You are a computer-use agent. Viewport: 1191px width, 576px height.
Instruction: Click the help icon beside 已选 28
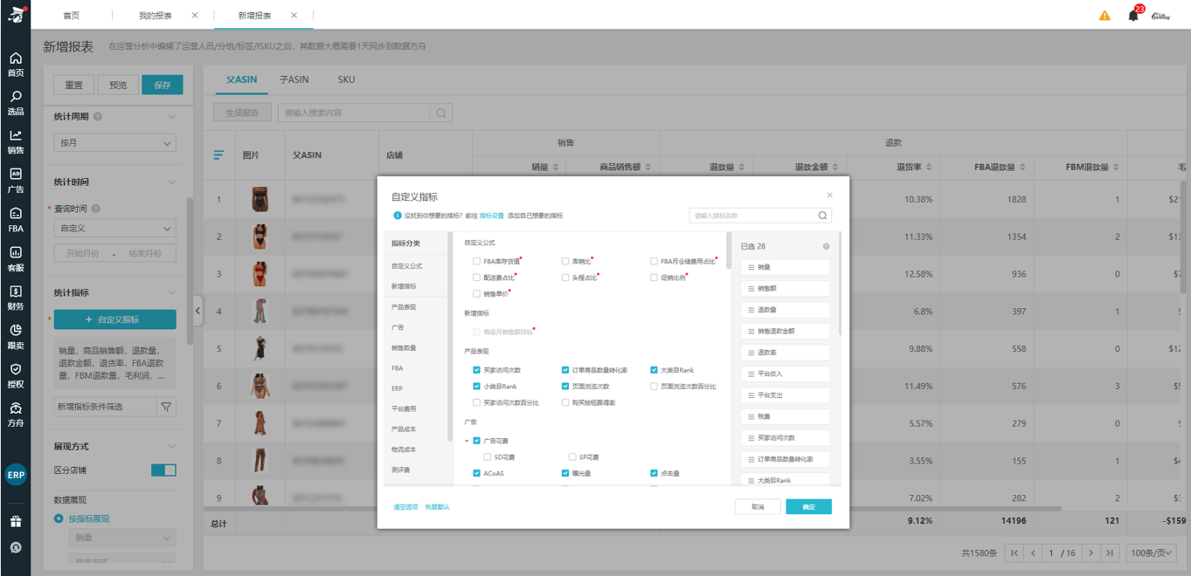coord(826,246)
